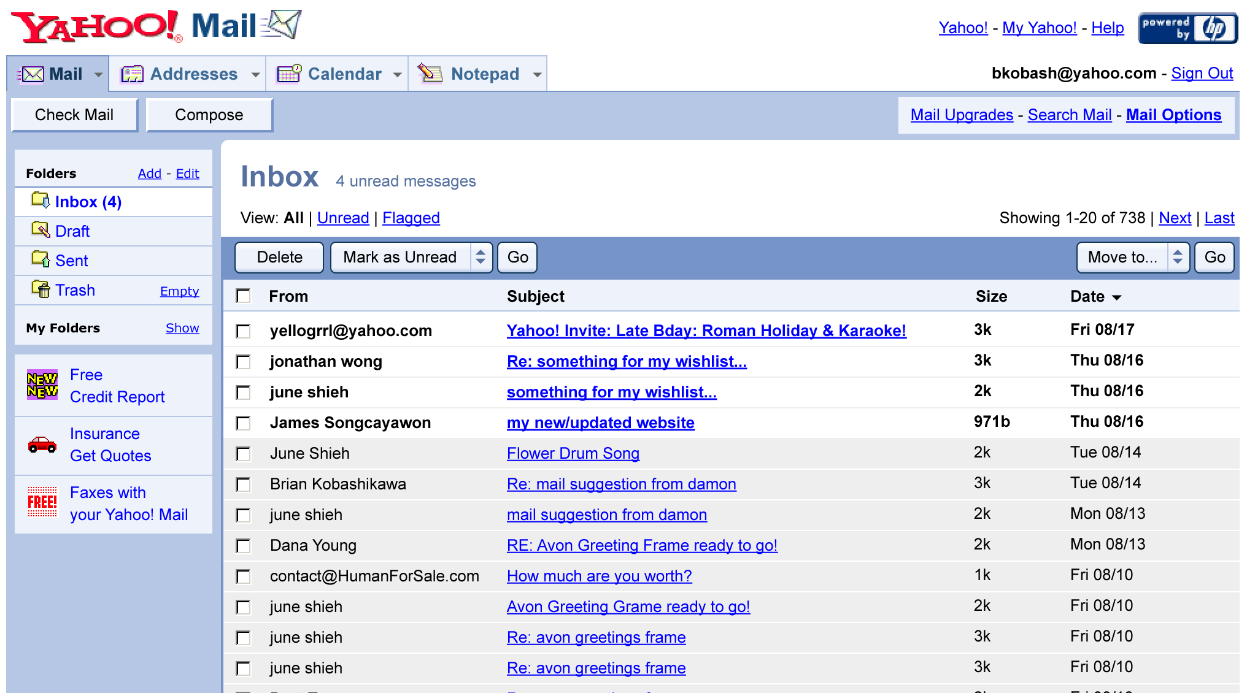
Task: Click the Calendar icon
Action: 289,74
